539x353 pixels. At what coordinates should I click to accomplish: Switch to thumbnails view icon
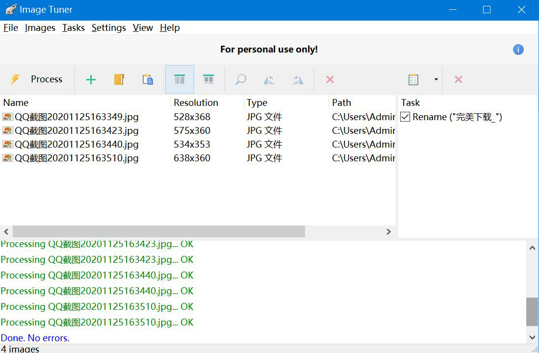point(208,79)
